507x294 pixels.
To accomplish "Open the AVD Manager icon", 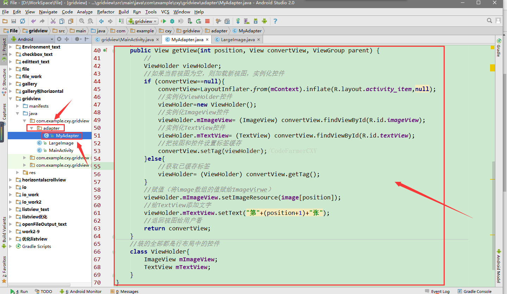I will (x=247, y=21).
